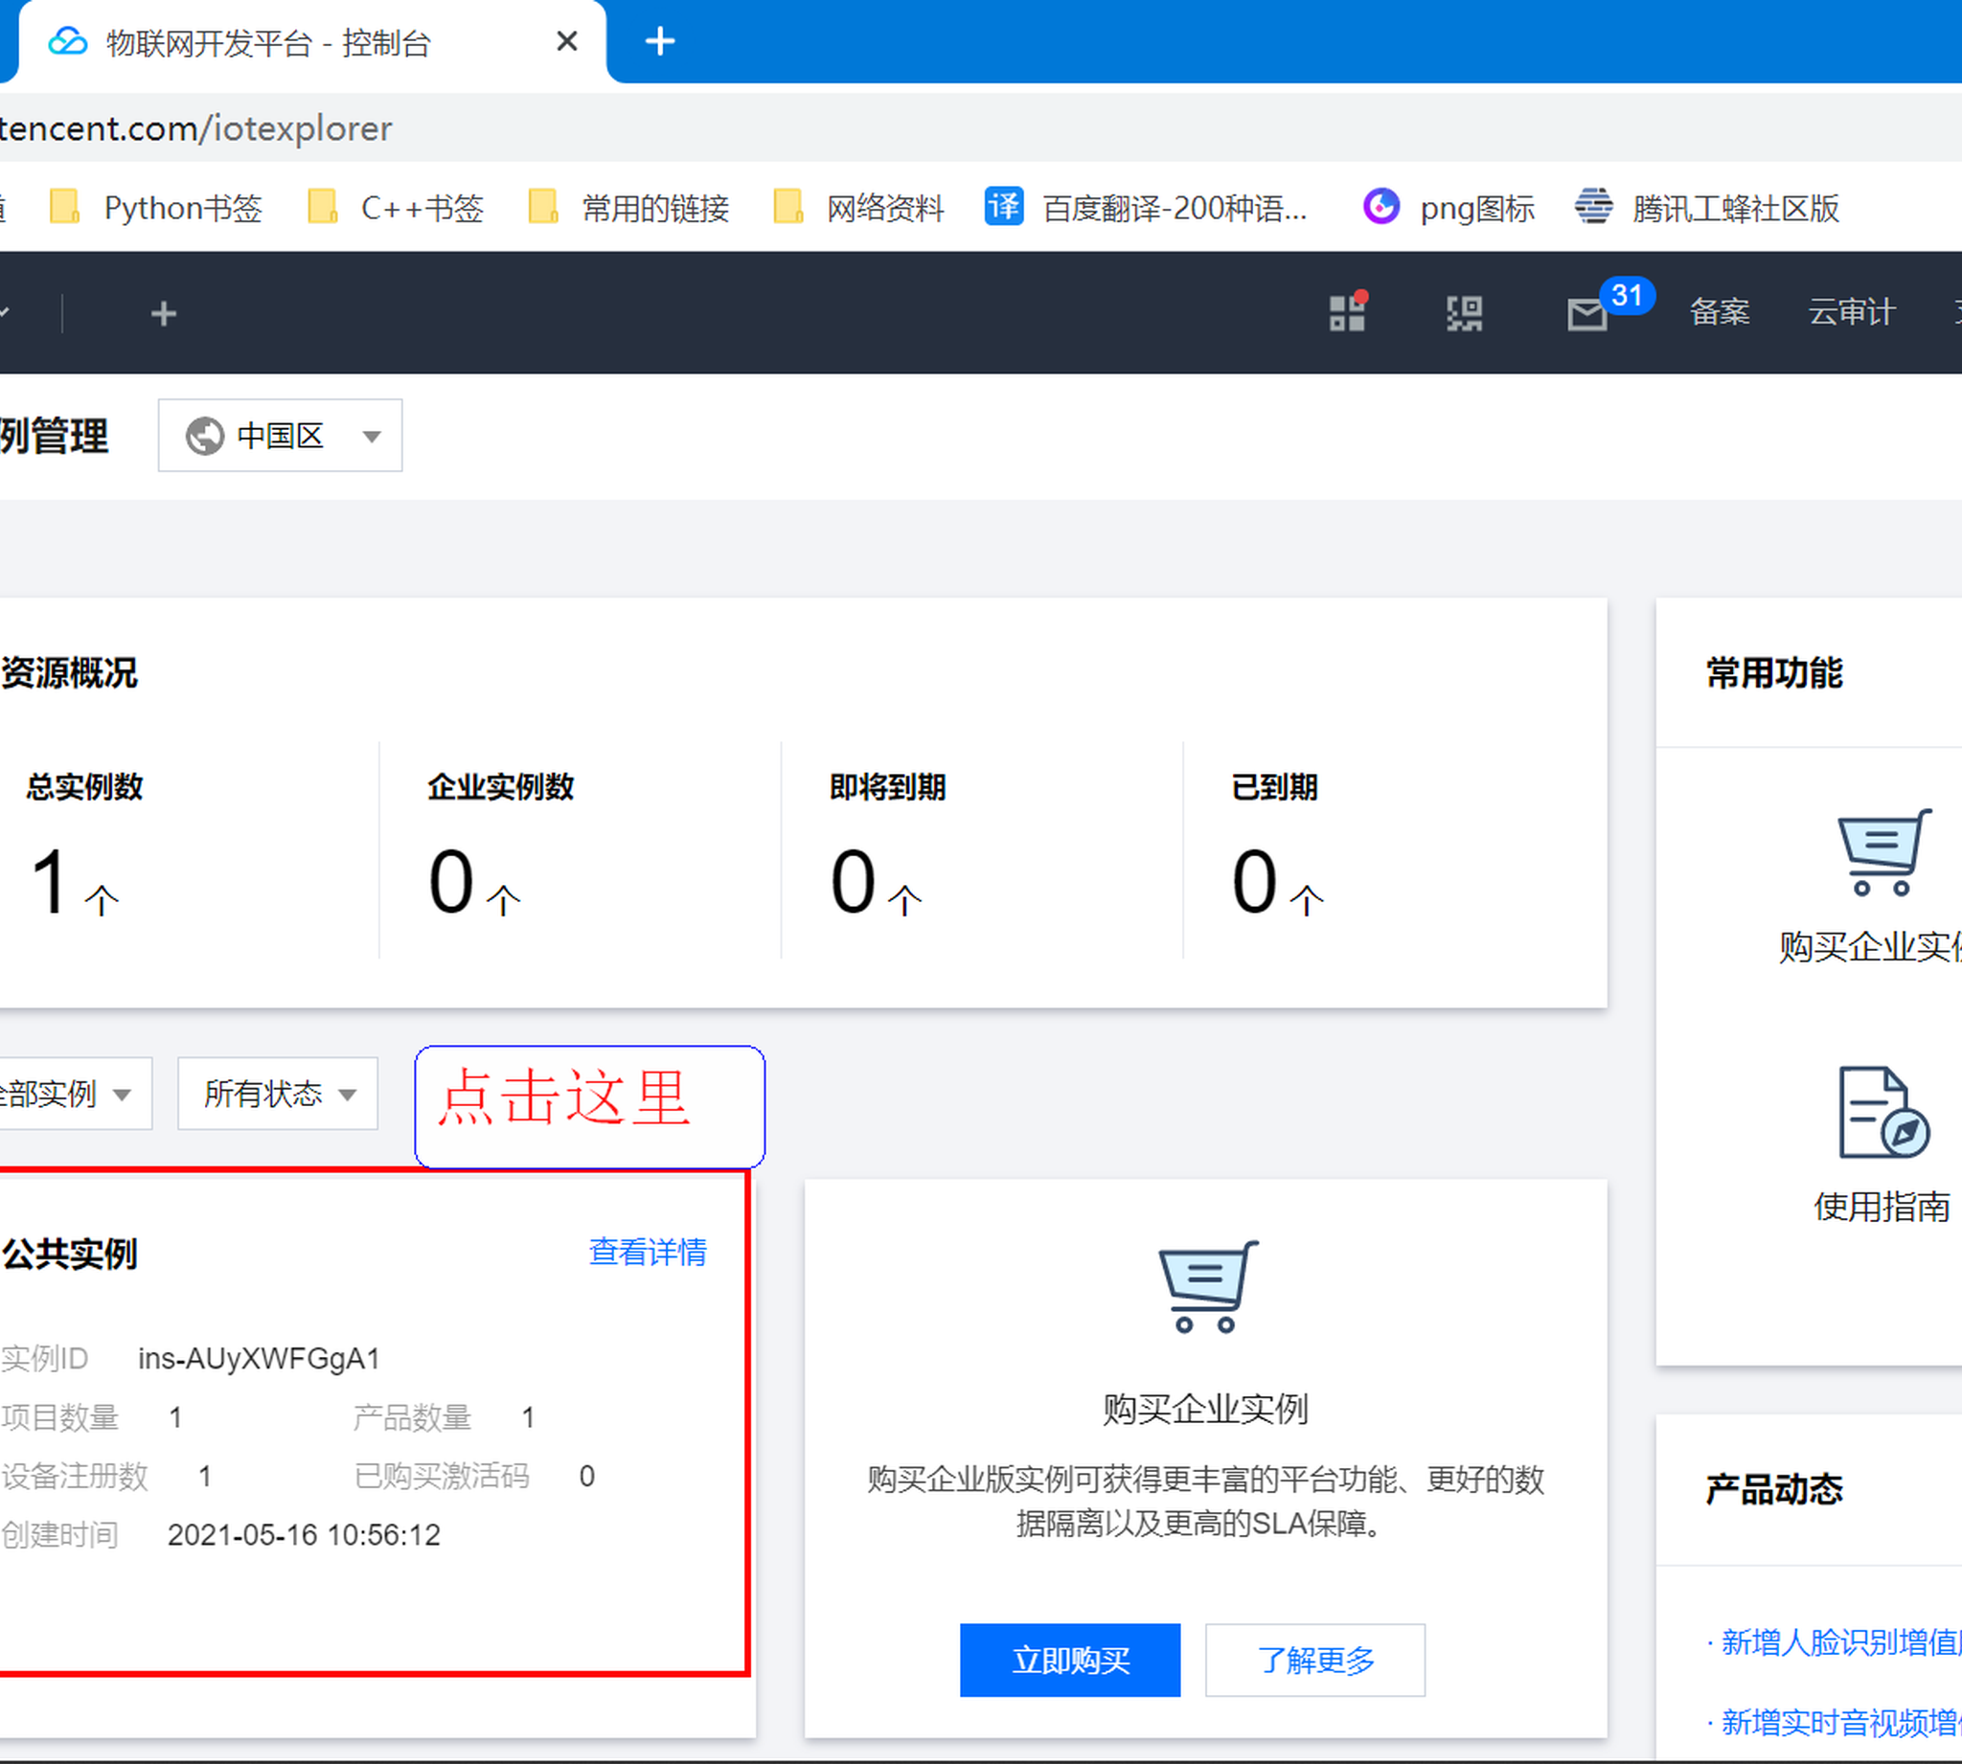Click the 了解更多 button
1962x1764 pixels.
(x=1315, y=1661)
